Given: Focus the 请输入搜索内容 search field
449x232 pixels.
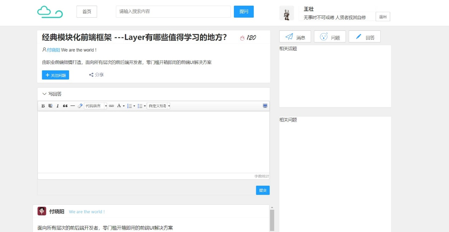Looking at the screenshot, I should 173,12.
